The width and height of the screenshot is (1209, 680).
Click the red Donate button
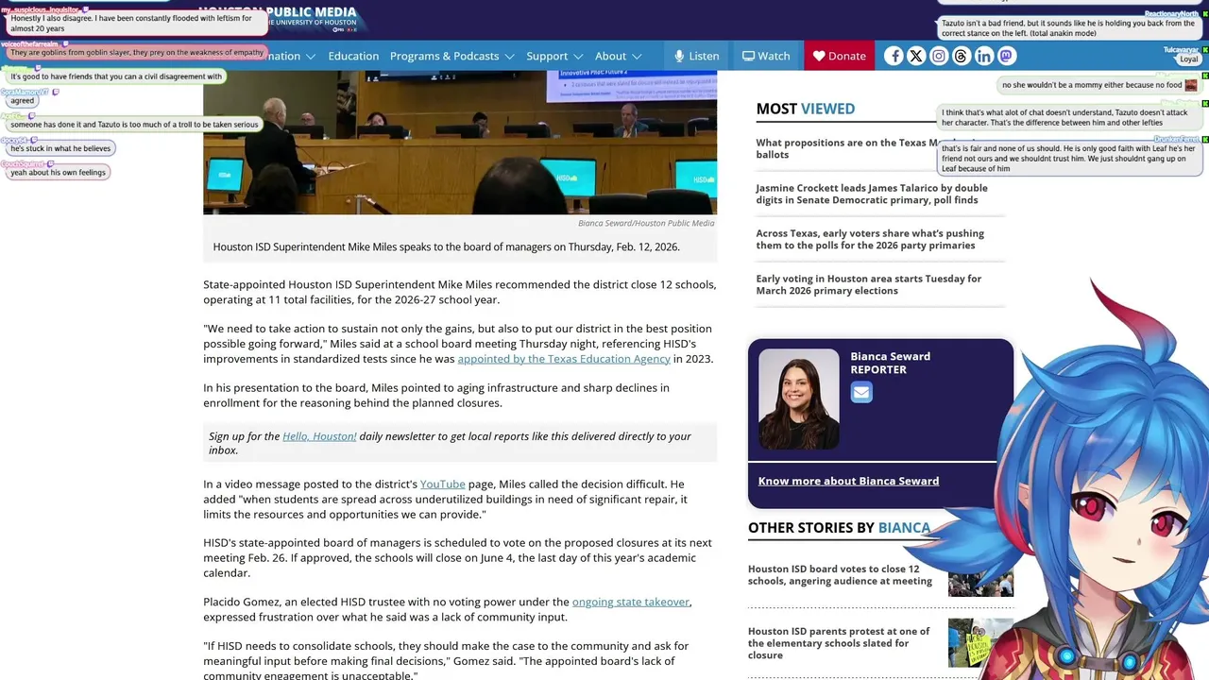click(x=840, y=56)
